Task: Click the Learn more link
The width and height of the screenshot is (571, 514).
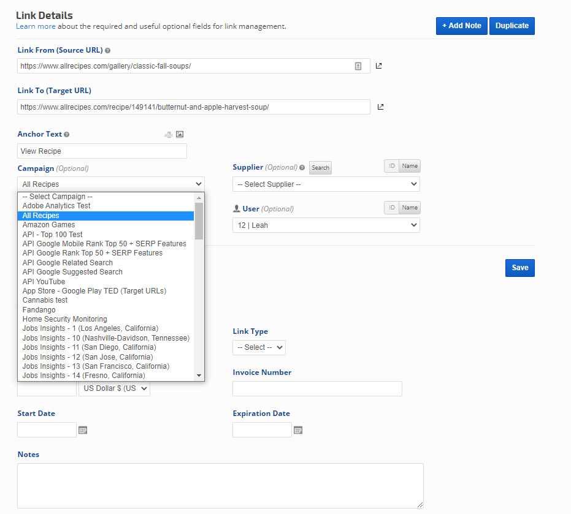Action: [36, 26]
